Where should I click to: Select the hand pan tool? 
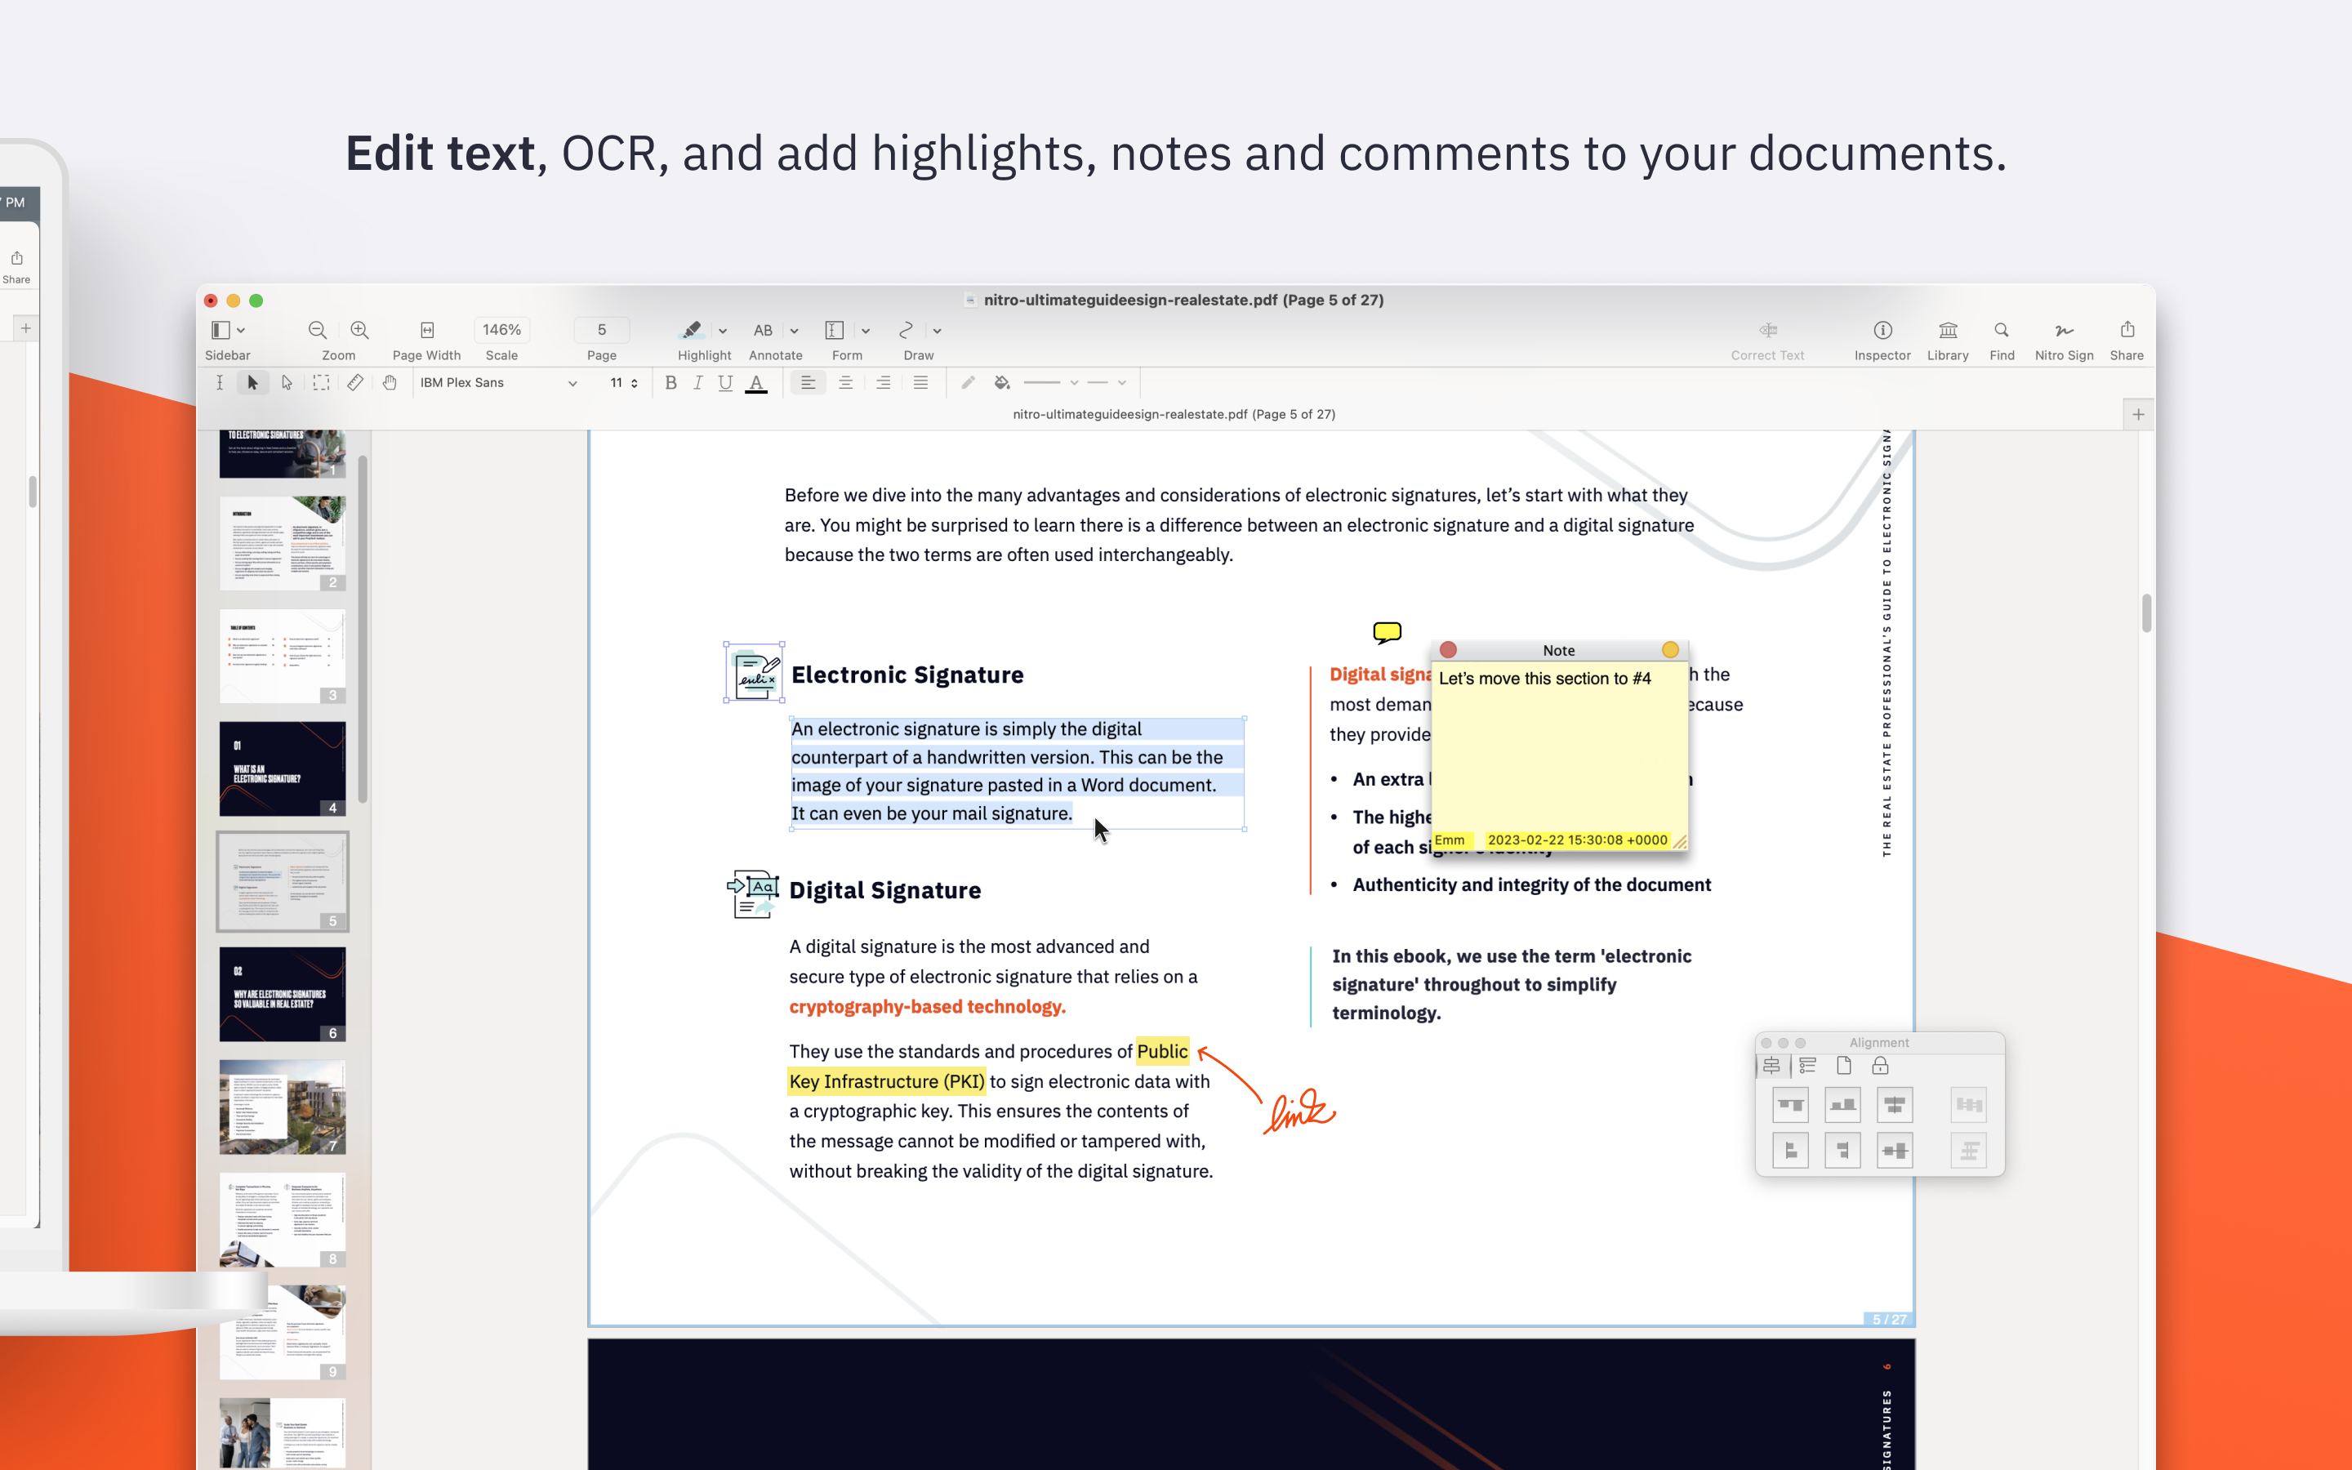(x=390, y=383)
